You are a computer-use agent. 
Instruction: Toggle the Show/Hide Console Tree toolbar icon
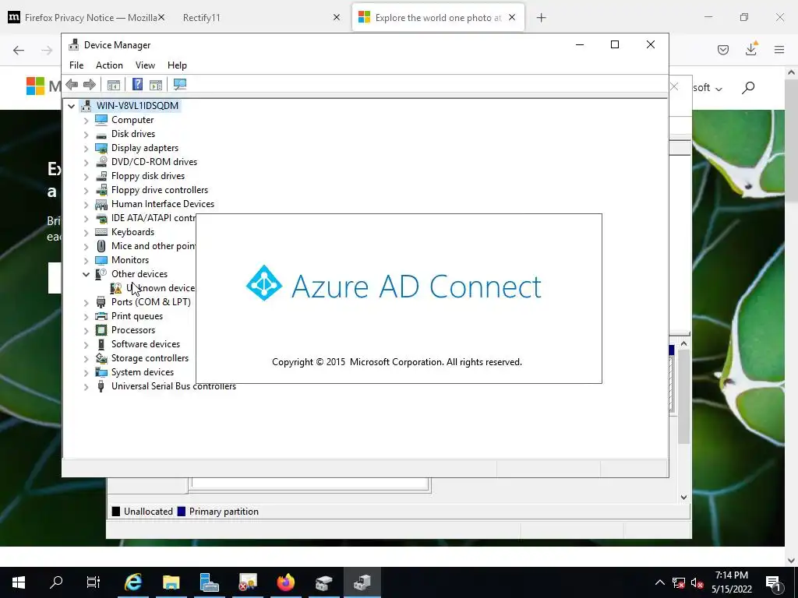click(x=114, y=84)
